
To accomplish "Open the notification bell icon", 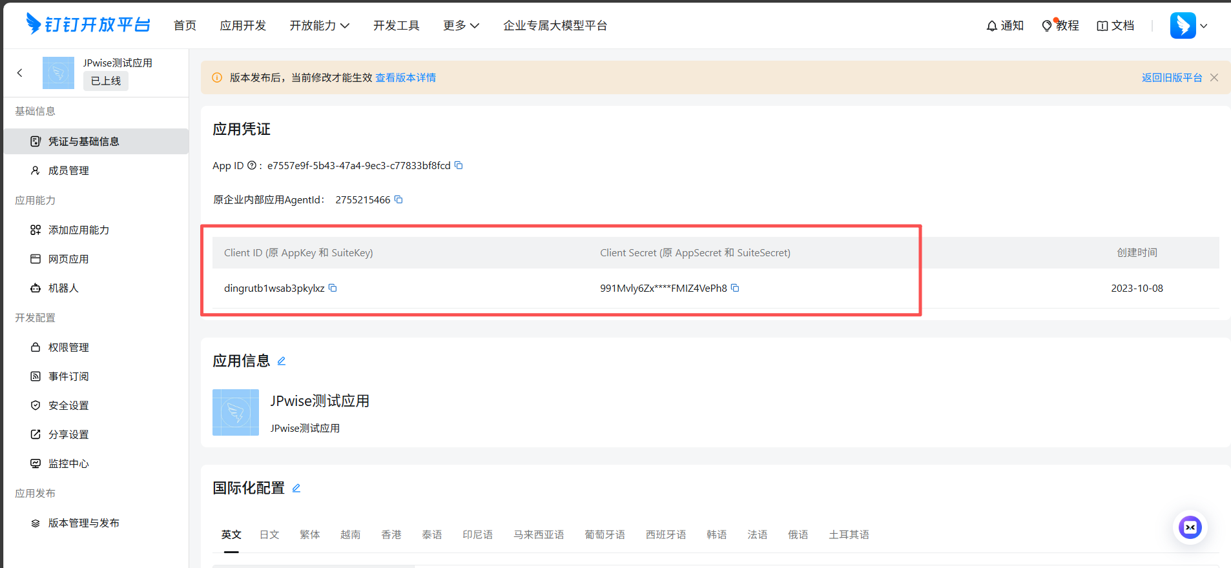I will (x=991, y=26).
